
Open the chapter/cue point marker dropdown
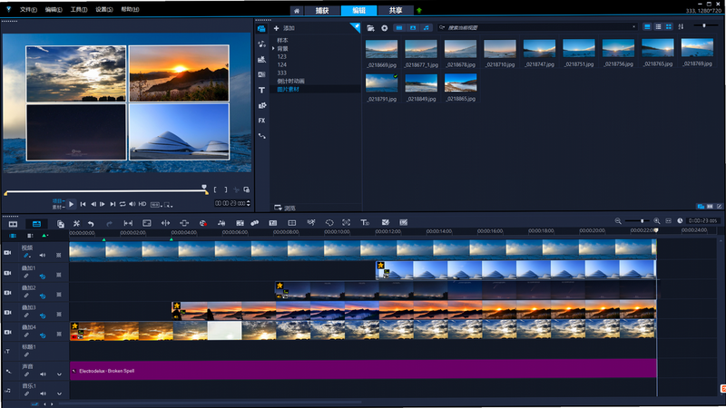point(44,236)
